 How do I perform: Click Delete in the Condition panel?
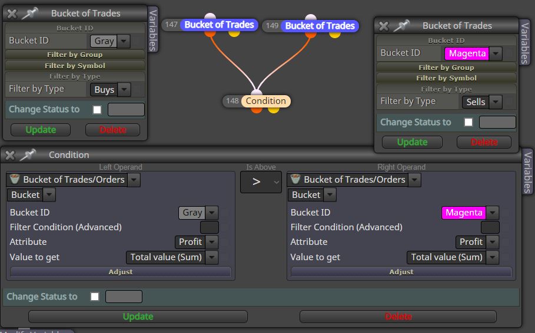click(x=398, y=317)
